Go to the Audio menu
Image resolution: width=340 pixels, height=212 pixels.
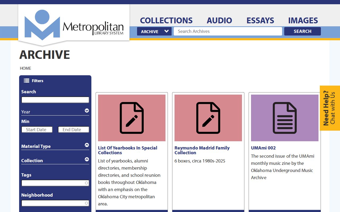(219, 20)
